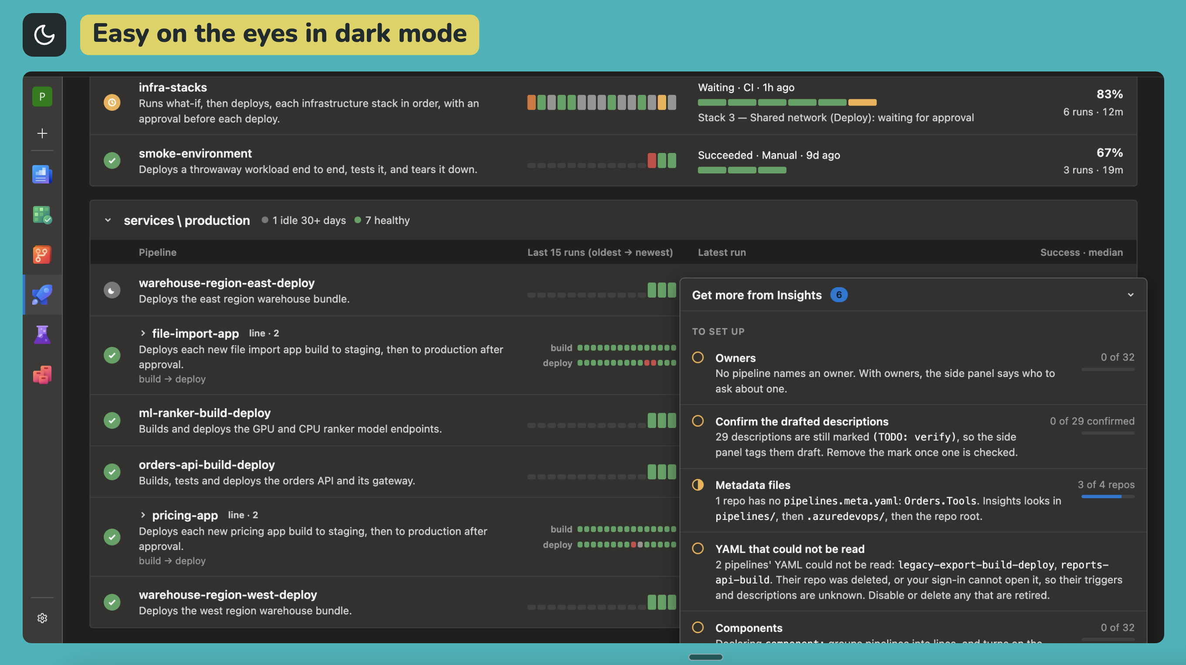Expand the file-import-app line
Image resolution: width=1186 pixels, height=665 pixels.
coord(143,333)
